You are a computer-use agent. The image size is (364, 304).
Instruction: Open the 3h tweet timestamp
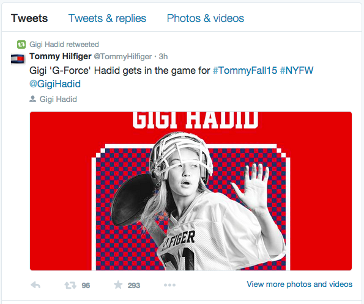click(x=163, y=57)
